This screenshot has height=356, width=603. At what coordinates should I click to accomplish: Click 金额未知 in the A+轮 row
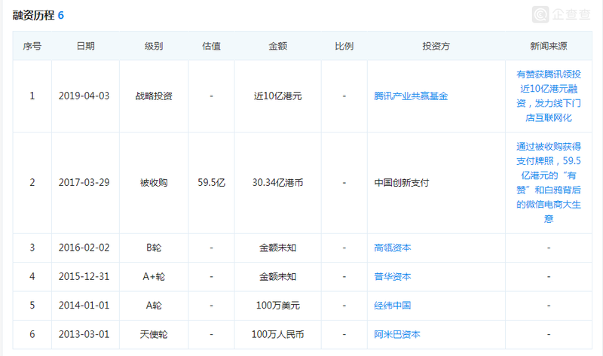[277, 276]
